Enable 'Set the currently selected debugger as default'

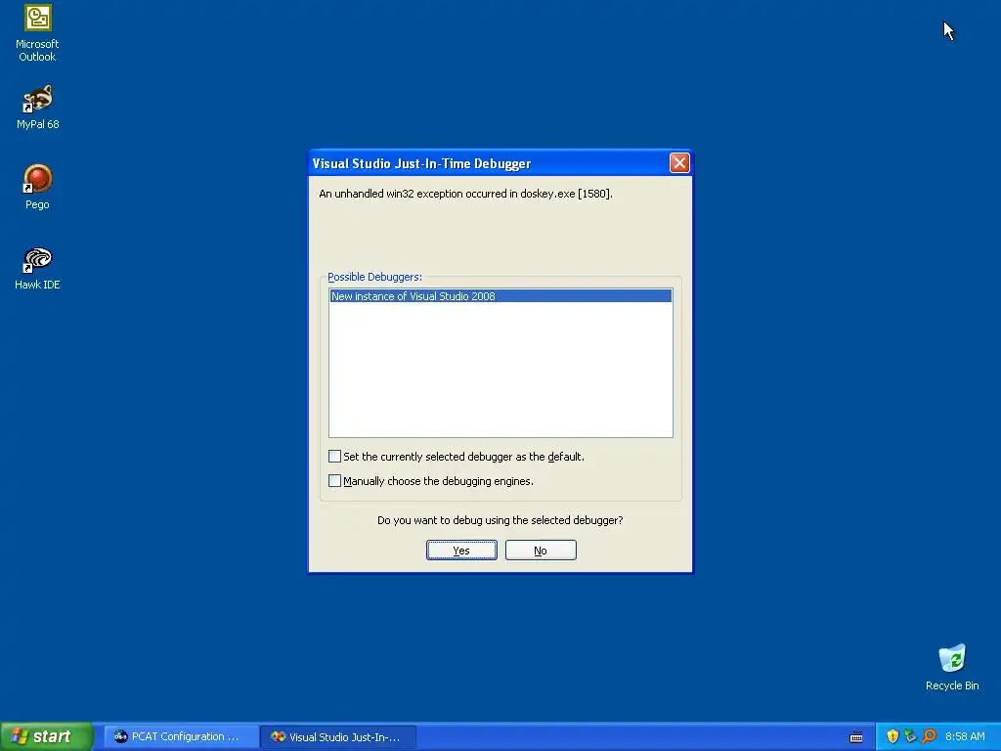coord(334,456)
